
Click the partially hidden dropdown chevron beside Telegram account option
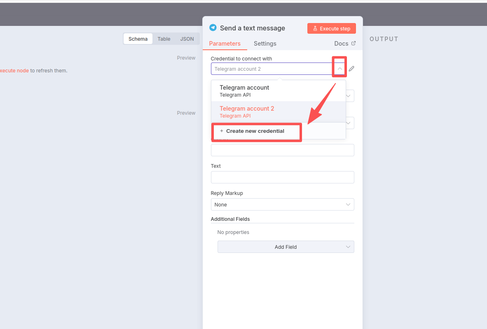coord(349,96)
